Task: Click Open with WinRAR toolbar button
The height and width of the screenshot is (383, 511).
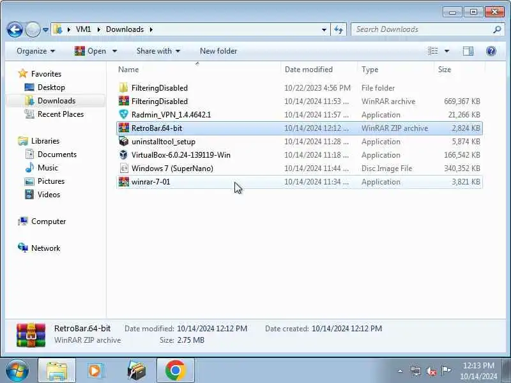Action: point(90,51)
